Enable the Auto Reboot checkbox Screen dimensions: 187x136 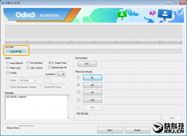pos(7,63)
